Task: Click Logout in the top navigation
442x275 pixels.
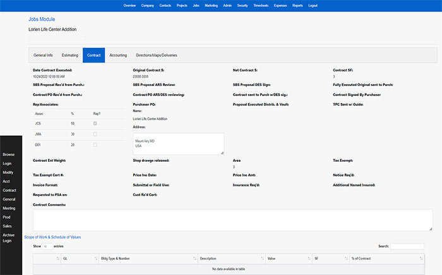Action: [313, 5]
